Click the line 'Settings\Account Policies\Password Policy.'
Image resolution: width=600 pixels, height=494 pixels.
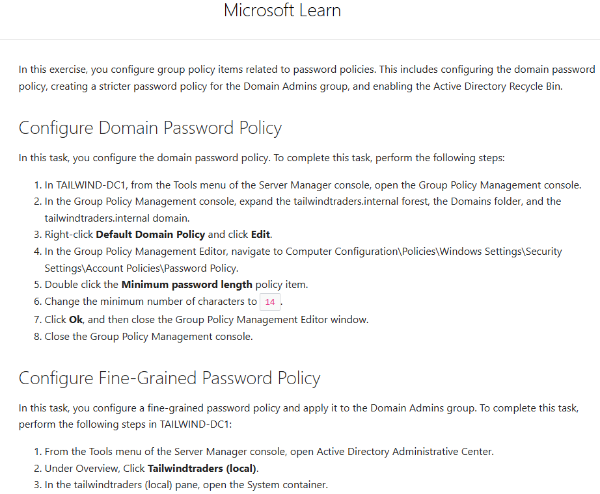[x=142, y=268]
